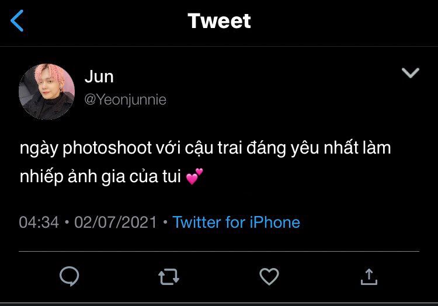Click the word photoshoot in the tweet
Image resolution: width=438 pixels, height=306 pixels.
107,148
